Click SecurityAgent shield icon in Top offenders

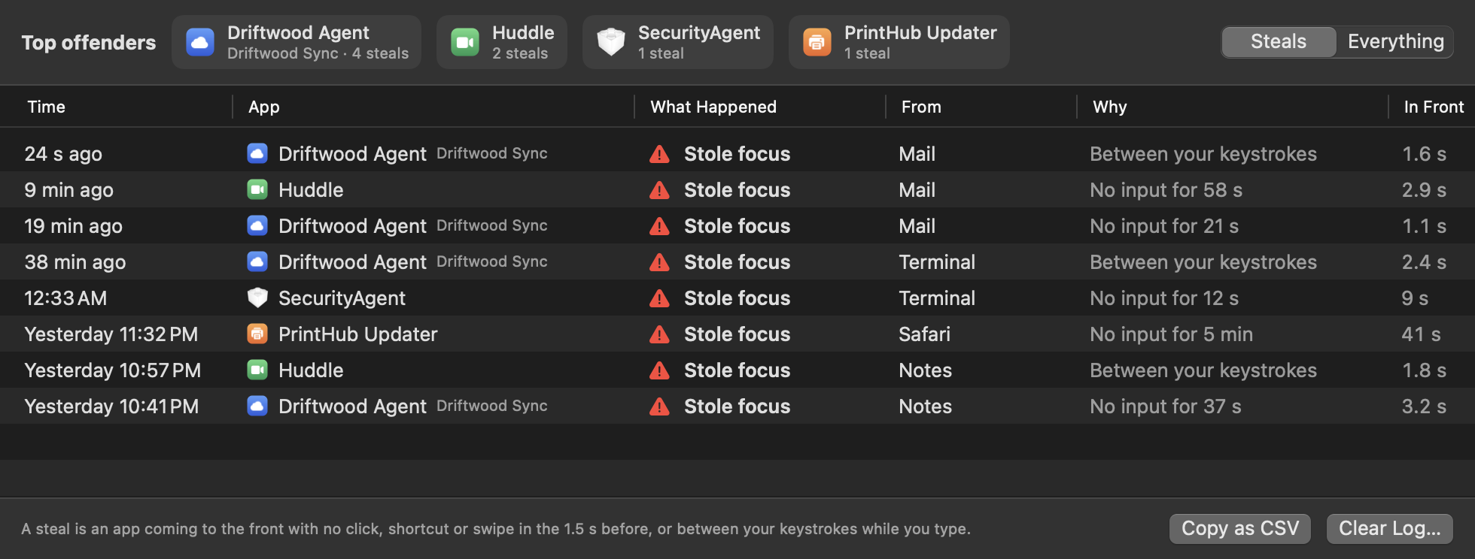click(611, 42)
